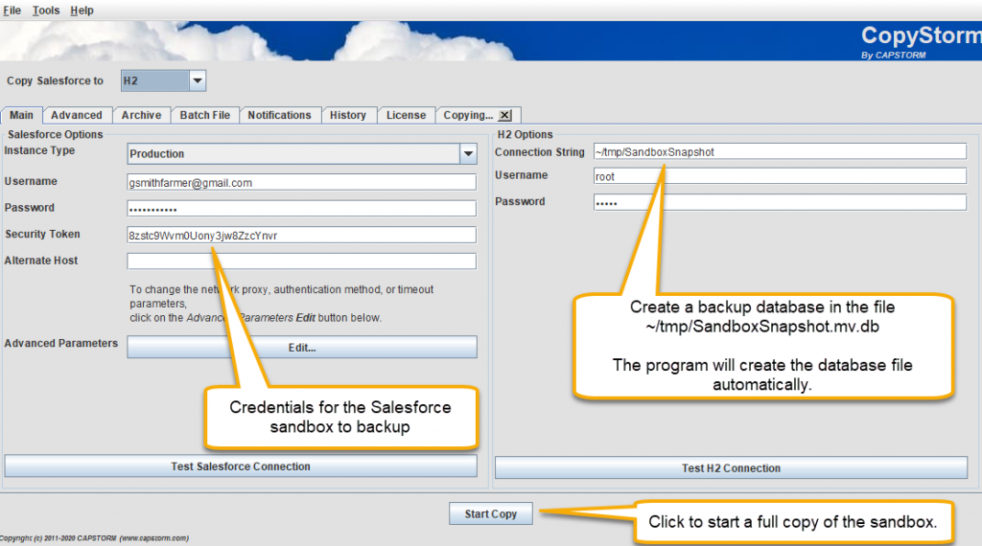Viewport: 982px width, 546px height.
Task: Click Test H2 Connection button
Action: coord(731,467)
